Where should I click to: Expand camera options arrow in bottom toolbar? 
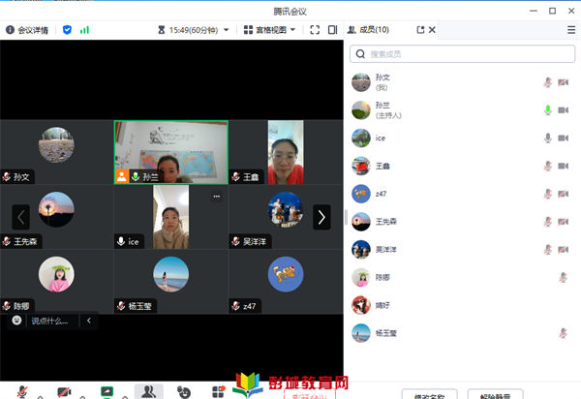(x=82, y=397)
